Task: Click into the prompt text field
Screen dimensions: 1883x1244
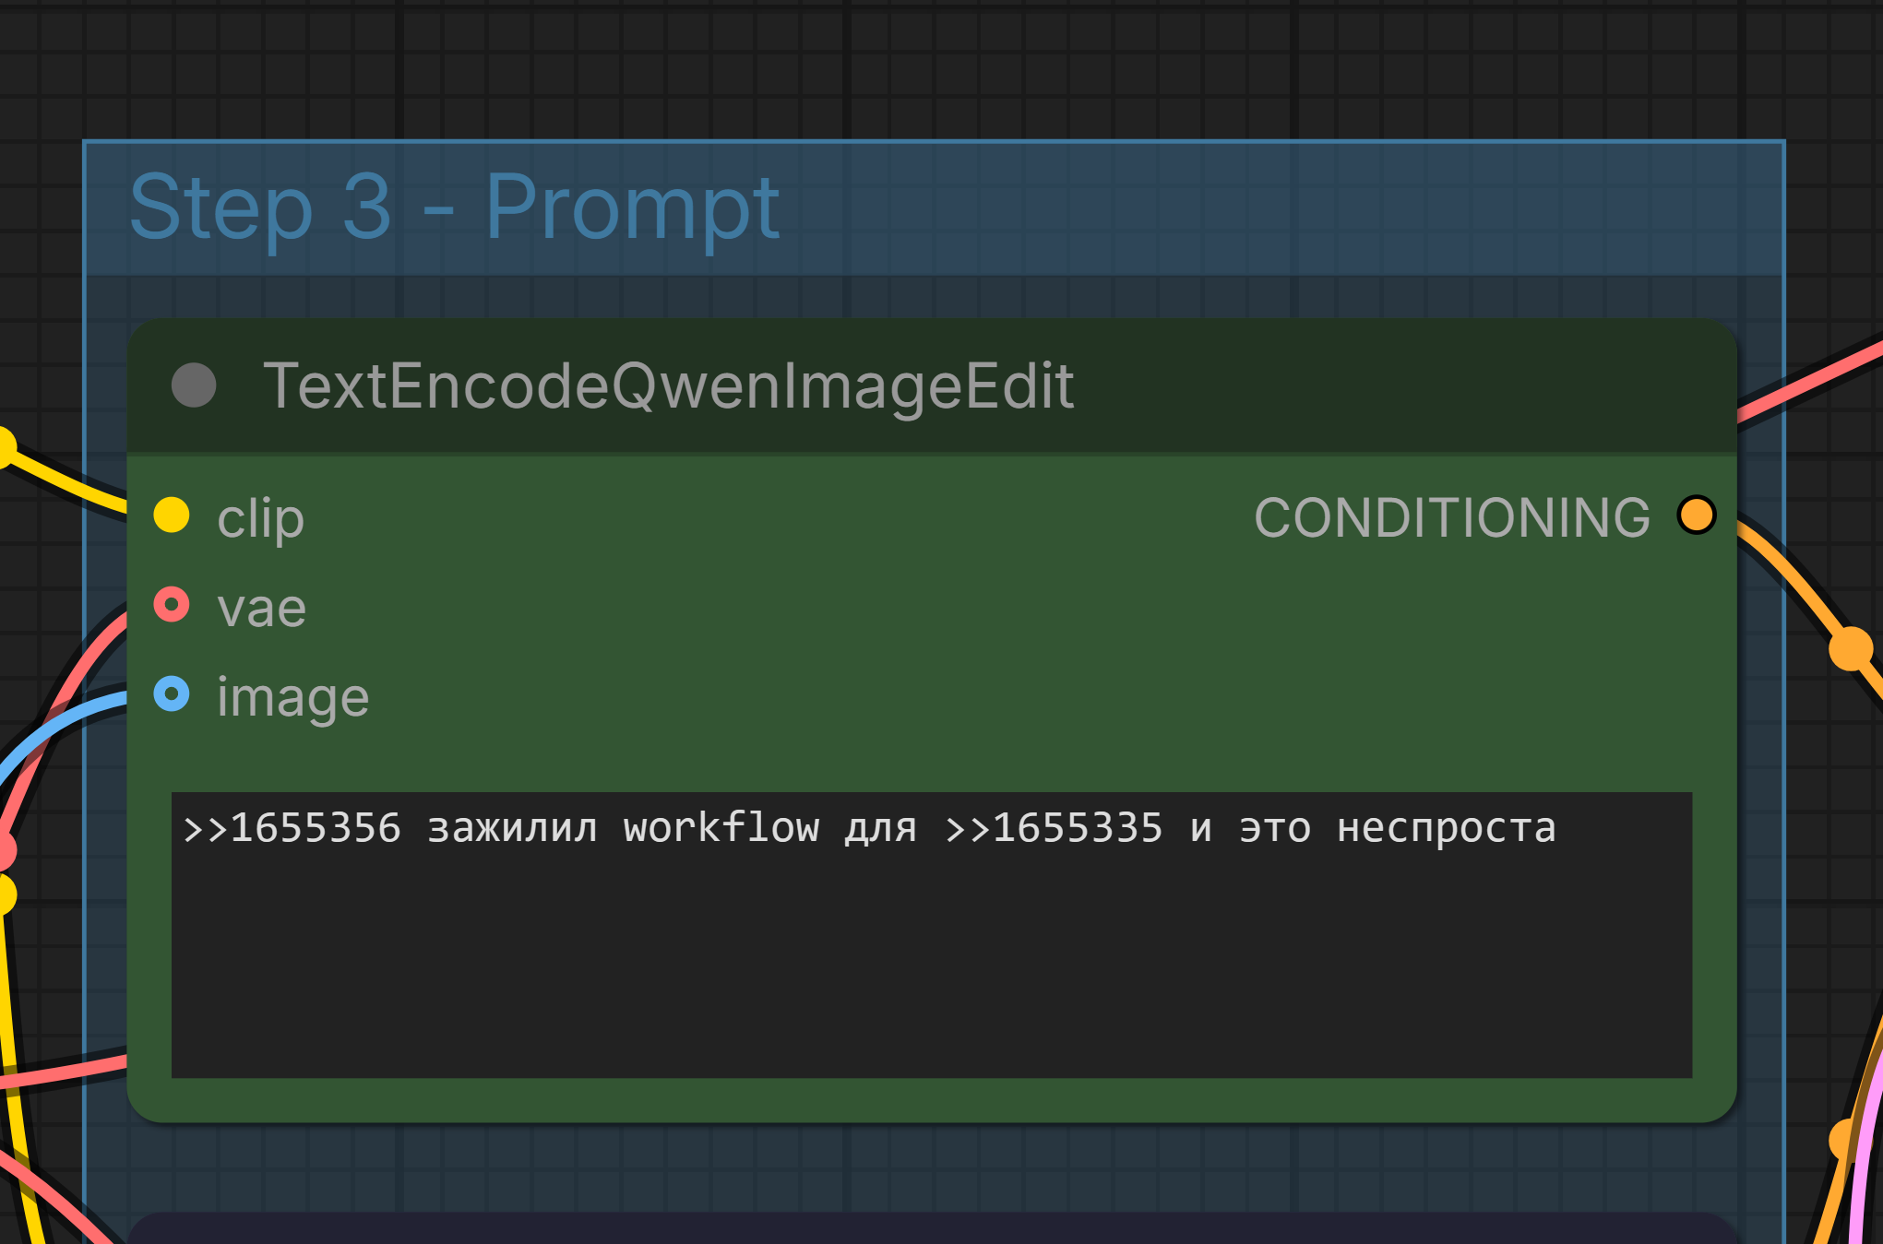Action: pyautogui.click(x=932, y=935)
